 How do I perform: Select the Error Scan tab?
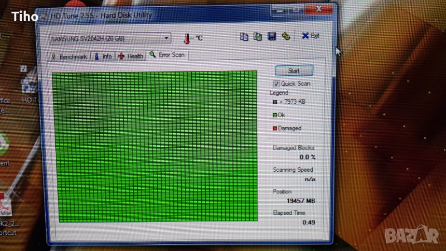point(167,55)
